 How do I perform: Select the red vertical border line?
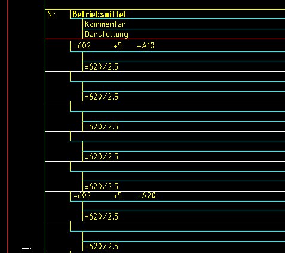[x=8, y=126]
